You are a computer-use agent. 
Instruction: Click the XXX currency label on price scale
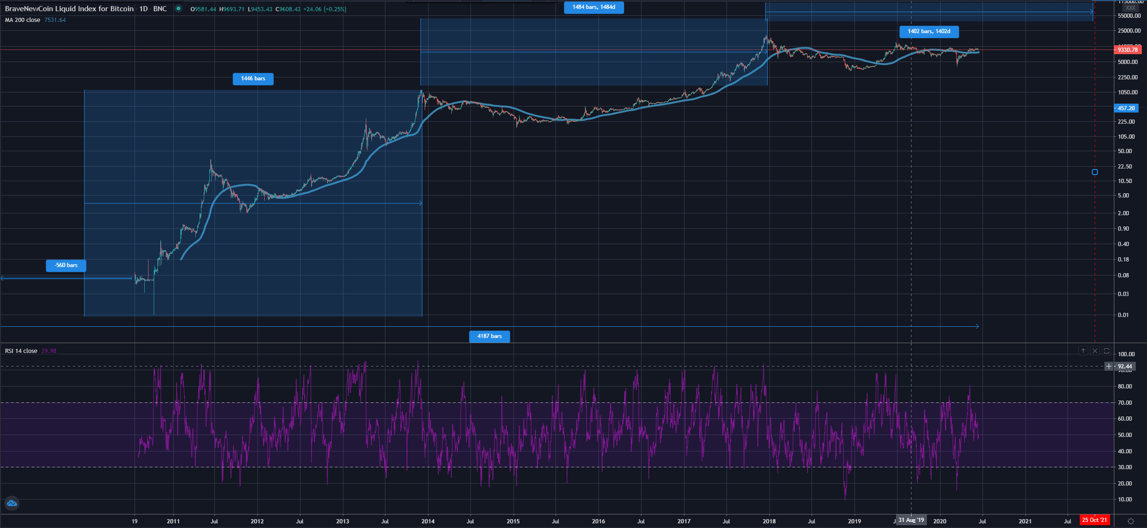coord(1130,8)
